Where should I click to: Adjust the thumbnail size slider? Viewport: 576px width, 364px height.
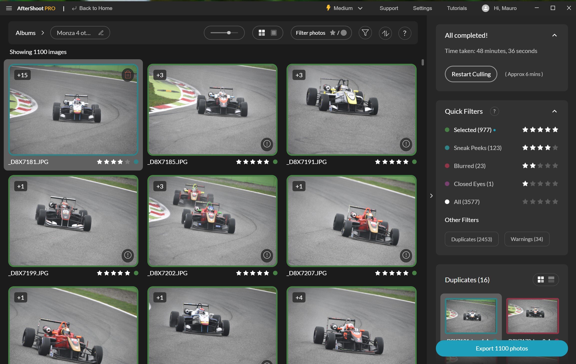(224, 33)
